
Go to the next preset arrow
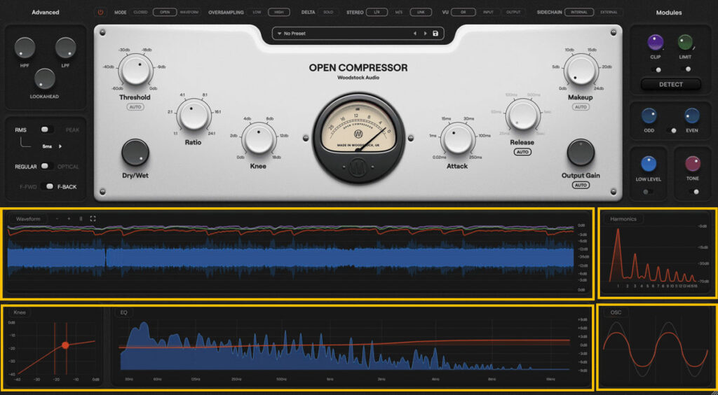tap(425, 34)
